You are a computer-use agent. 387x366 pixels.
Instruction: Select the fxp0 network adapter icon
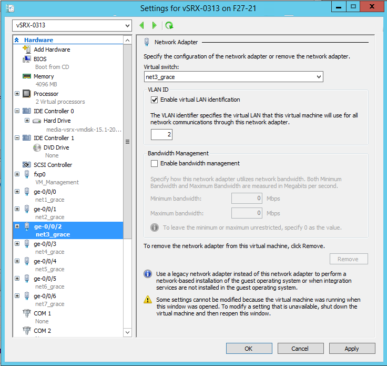pos(27,174)
